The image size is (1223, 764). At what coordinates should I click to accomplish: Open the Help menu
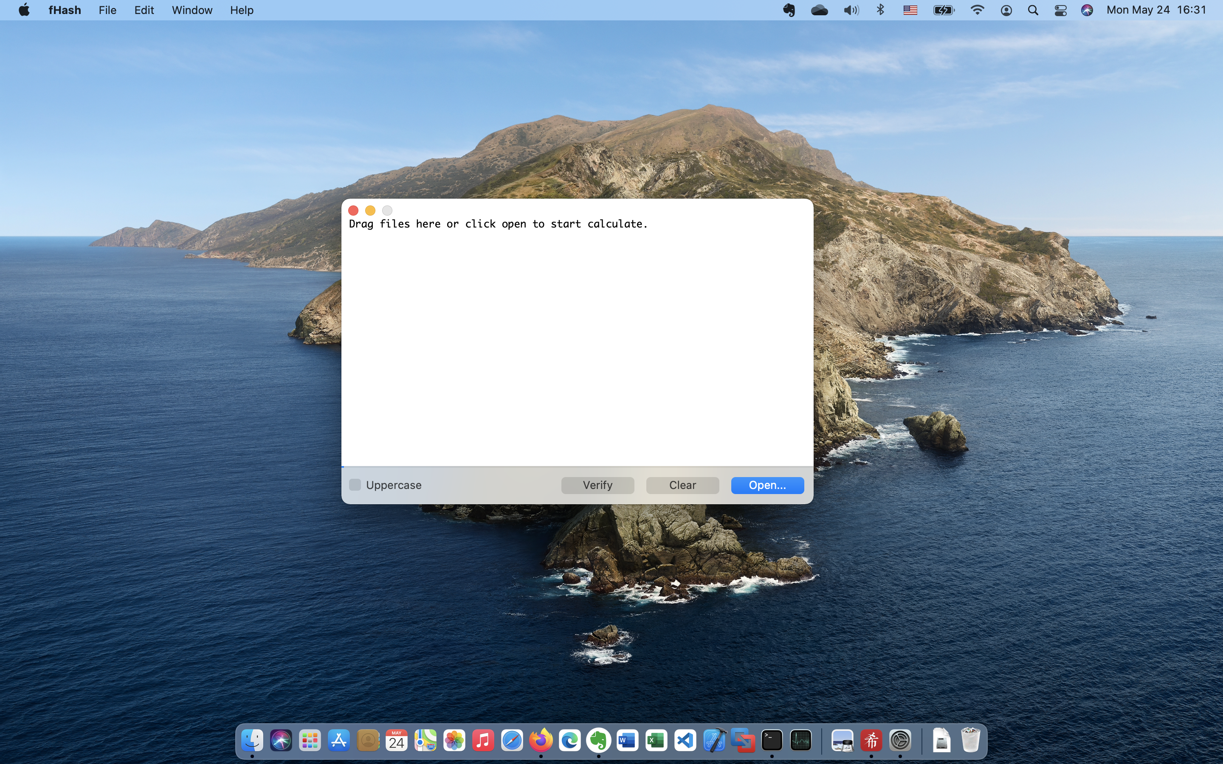[241, 10]
